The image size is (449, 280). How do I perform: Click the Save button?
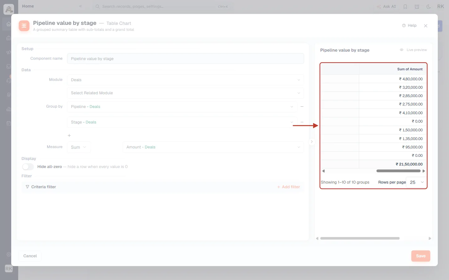(x=421, y=256)
